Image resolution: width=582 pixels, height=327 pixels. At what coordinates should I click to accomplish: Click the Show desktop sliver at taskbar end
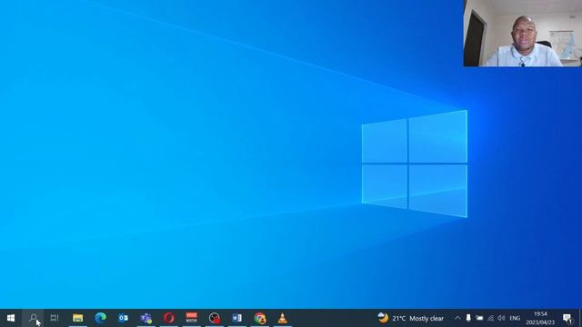[580, 318]
